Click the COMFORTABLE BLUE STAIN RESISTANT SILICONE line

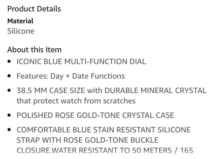104,130
